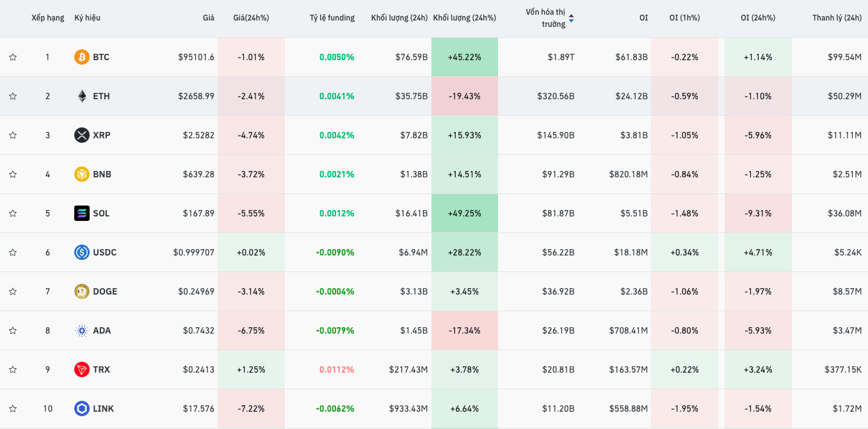Toggle the star for ETH row
The image size is (868, 429).
pyautogui.click(x=13, y=96)
